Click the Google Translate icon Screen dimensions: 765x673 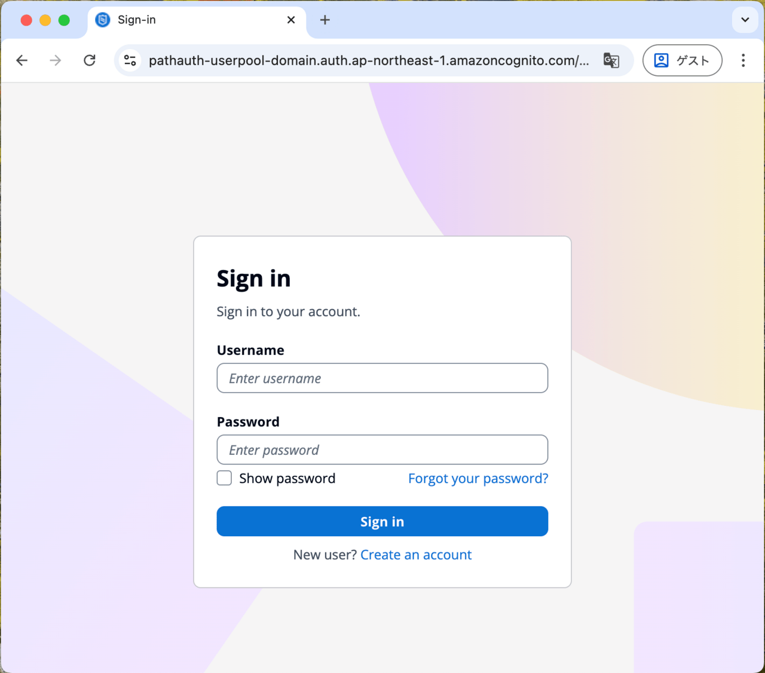(611, 60)
